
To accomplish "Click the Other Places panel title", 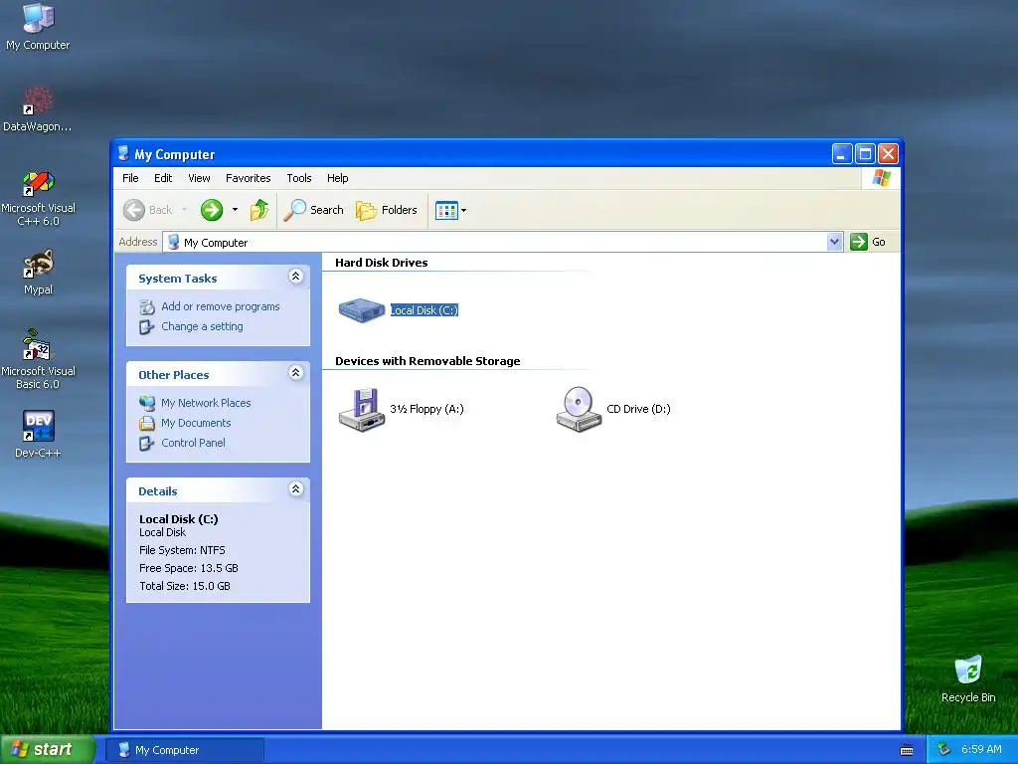I will tap(173, 375).
